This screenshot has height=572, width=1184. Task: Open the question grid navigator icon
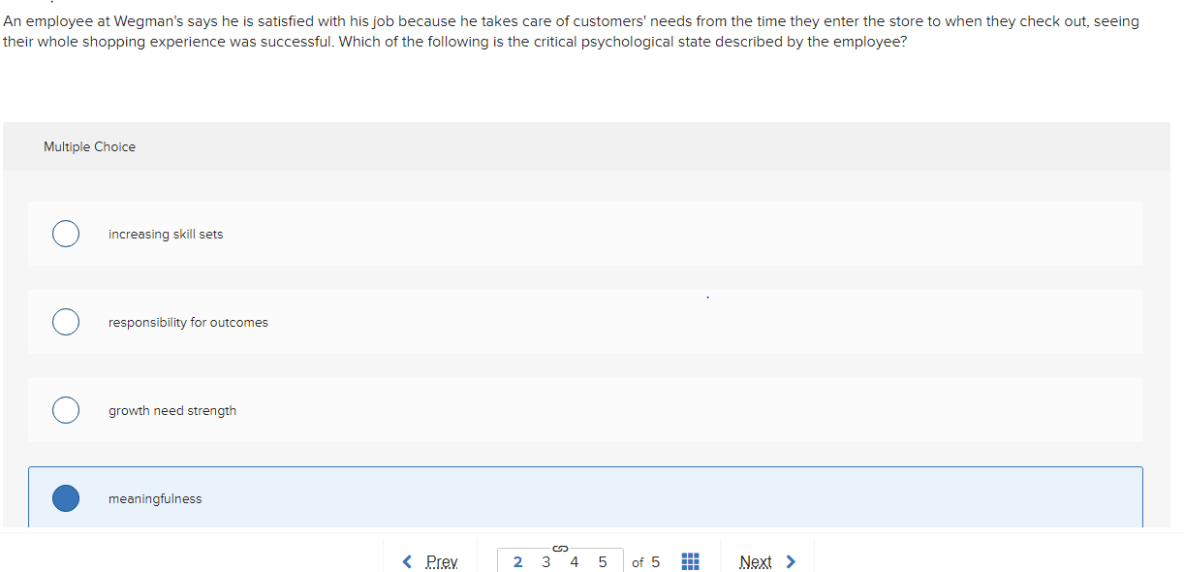coord(691,561)
